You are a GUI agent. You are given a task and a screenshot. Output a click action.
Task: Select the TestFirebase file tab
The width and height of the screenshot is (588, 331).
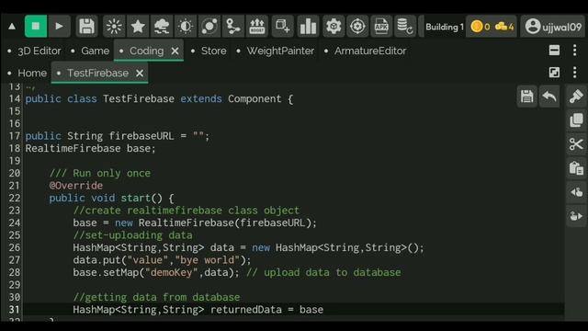point(97,73)
